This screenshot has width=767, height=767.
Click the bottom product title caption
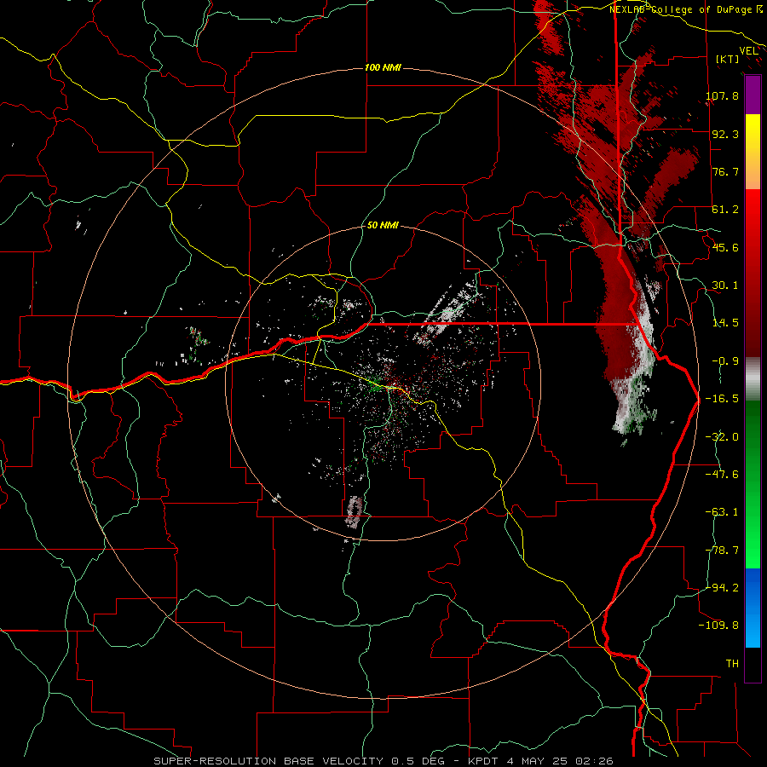coord(383,761)
